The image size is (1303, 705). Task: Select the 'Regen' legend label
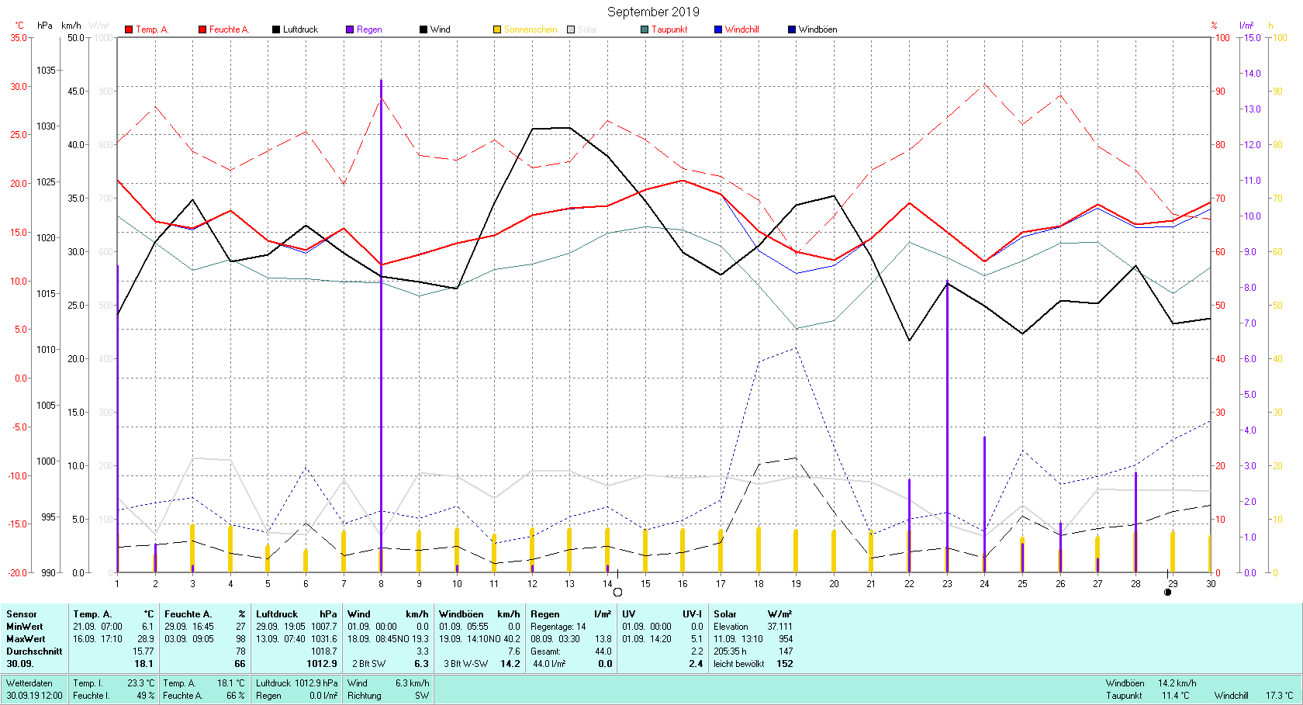[x=369, y=29]
